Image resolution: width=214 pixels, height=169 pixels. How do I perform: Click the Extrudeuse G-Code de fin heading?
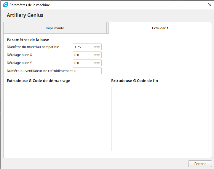click(x=135, y=81)
